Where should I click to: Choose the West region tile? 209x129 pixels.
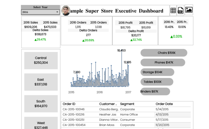pyautogui.click(x=41, y=124)
